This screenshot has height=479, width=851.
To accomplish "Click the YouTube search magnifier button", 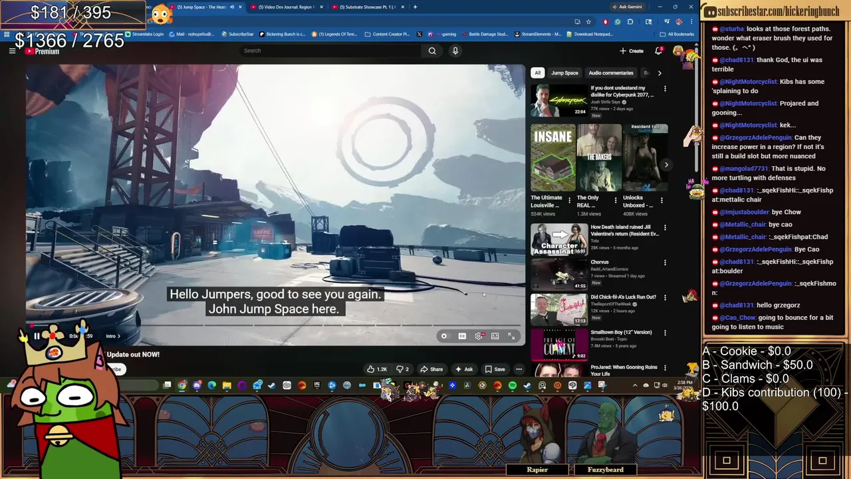I will [432, 51].
